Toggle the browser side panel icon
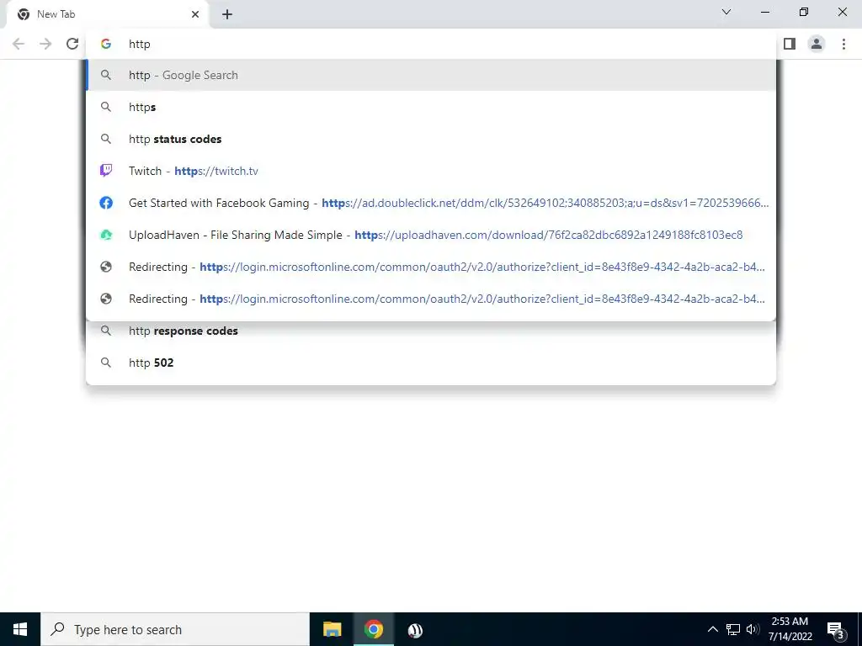The height and width of the screenshot is (646, 862). (x=790, y=44)
